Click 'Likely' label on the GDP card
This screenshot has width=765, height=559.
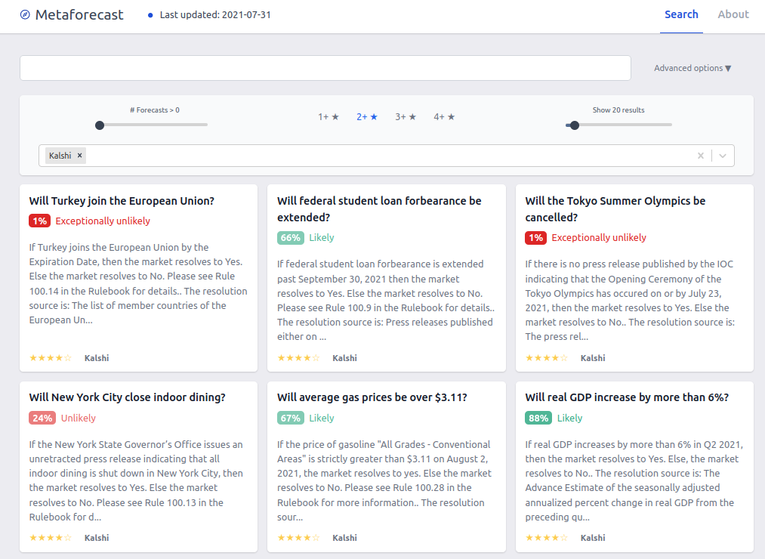point(569,418)
